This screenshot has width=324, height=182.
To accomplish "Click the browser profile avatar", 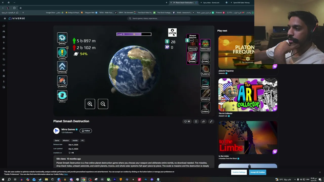I will point(7,8).
